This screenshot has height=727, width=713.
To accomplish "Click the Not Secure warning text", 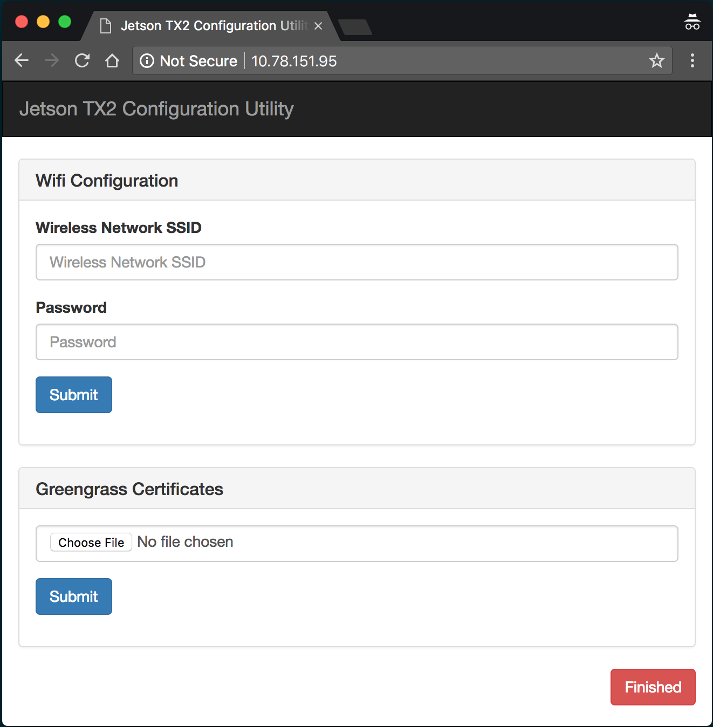I will (x=198, y=61).
